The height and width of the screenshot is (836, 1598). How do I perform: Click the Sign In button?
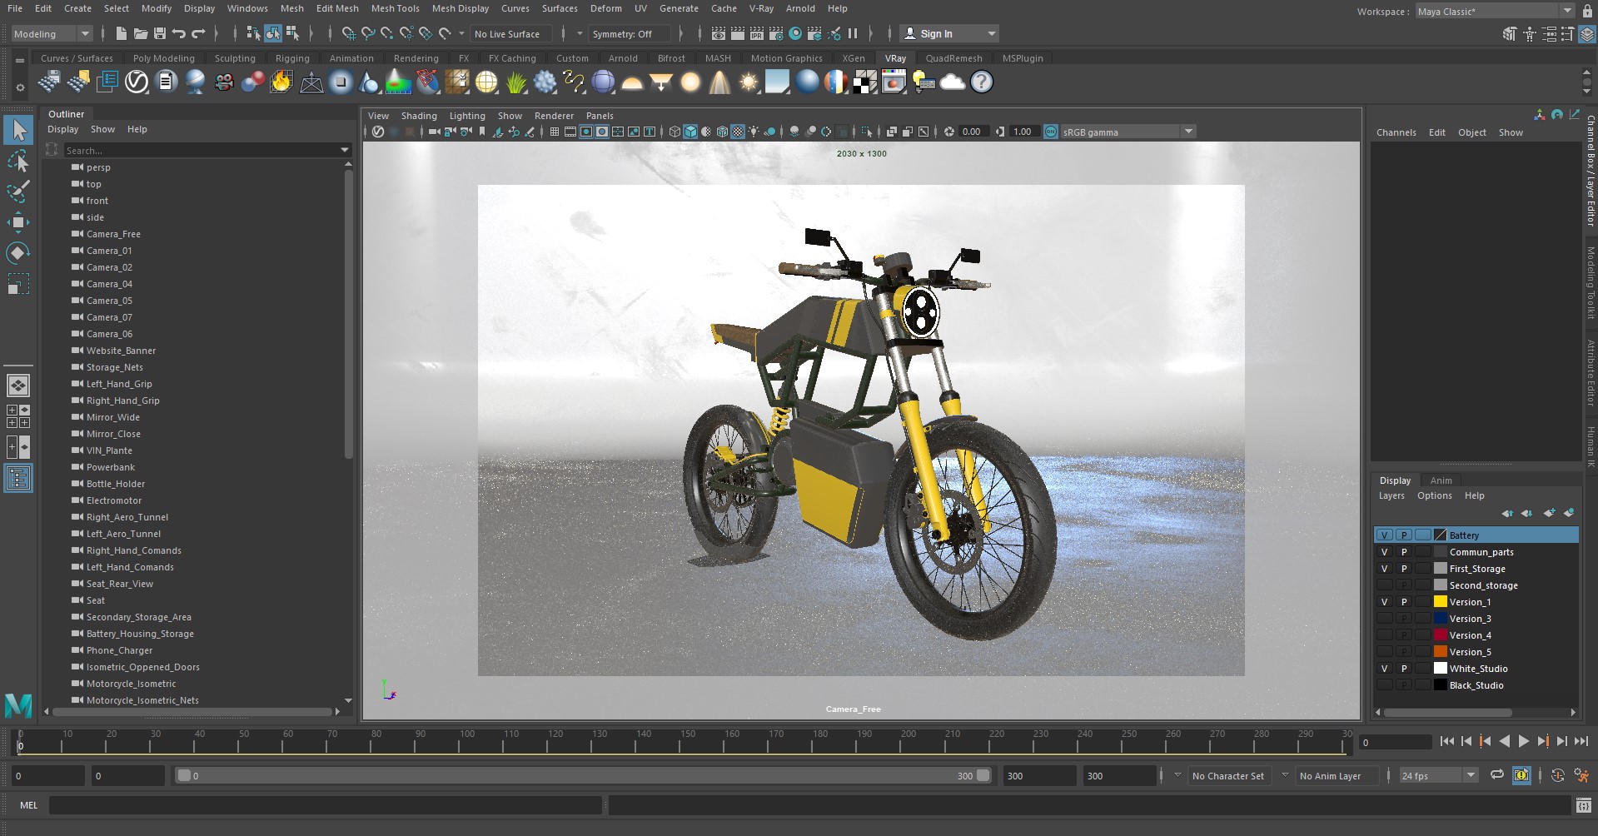pyautogui.click(x=950, y=34)
